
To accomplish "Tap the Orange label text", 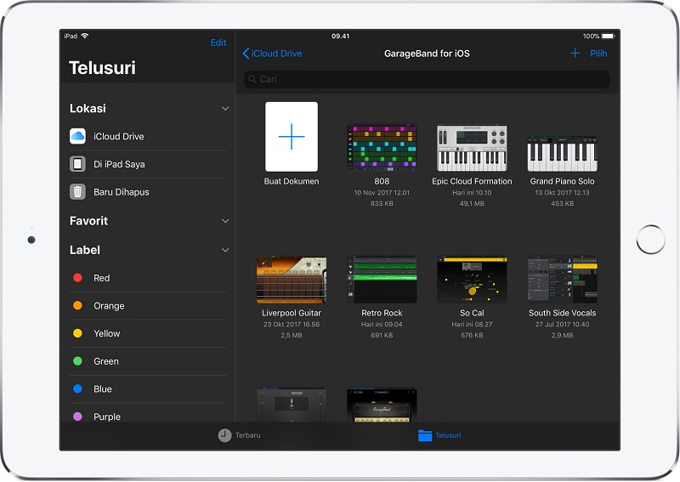I will [109, 305].
